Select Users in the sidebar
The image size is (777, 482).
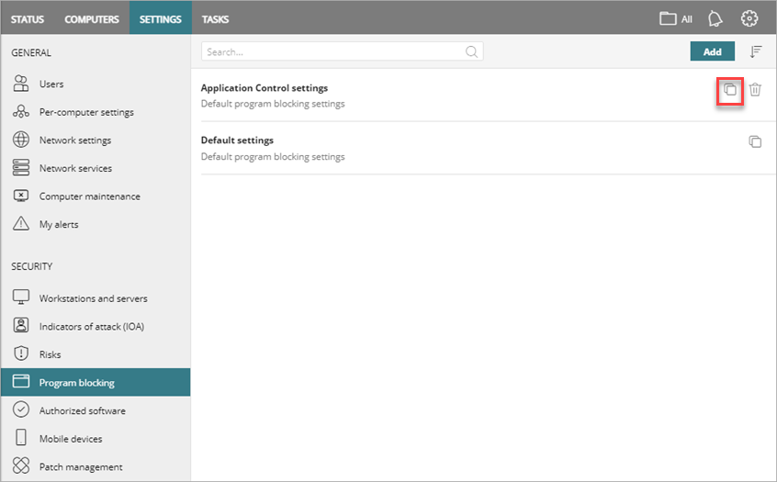click(x=51, y=84)
